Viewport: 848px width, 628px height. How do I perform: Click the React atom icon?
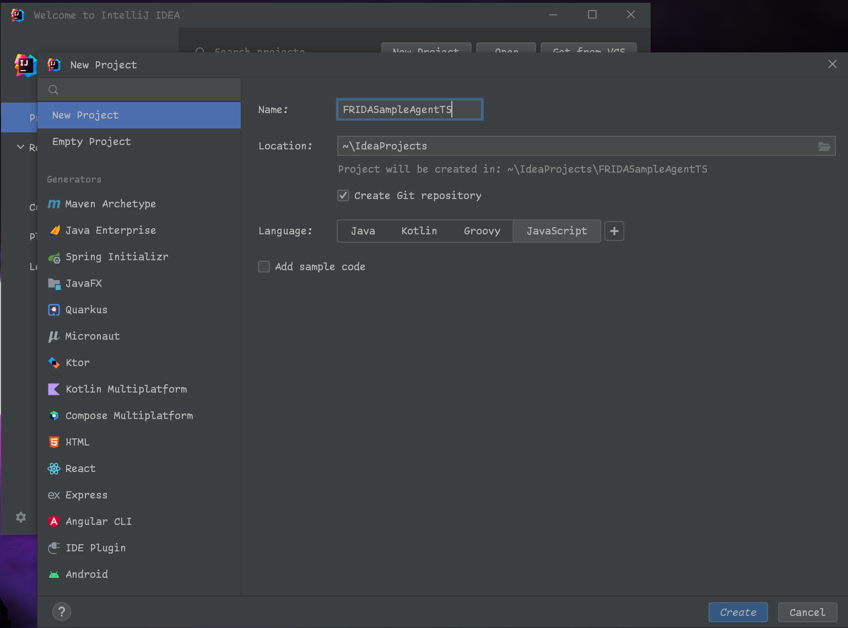(x=54, y=469)
